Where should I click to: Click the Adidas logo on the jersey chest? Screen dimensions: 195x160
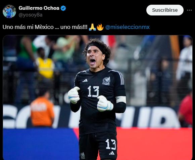click(85, 81)
